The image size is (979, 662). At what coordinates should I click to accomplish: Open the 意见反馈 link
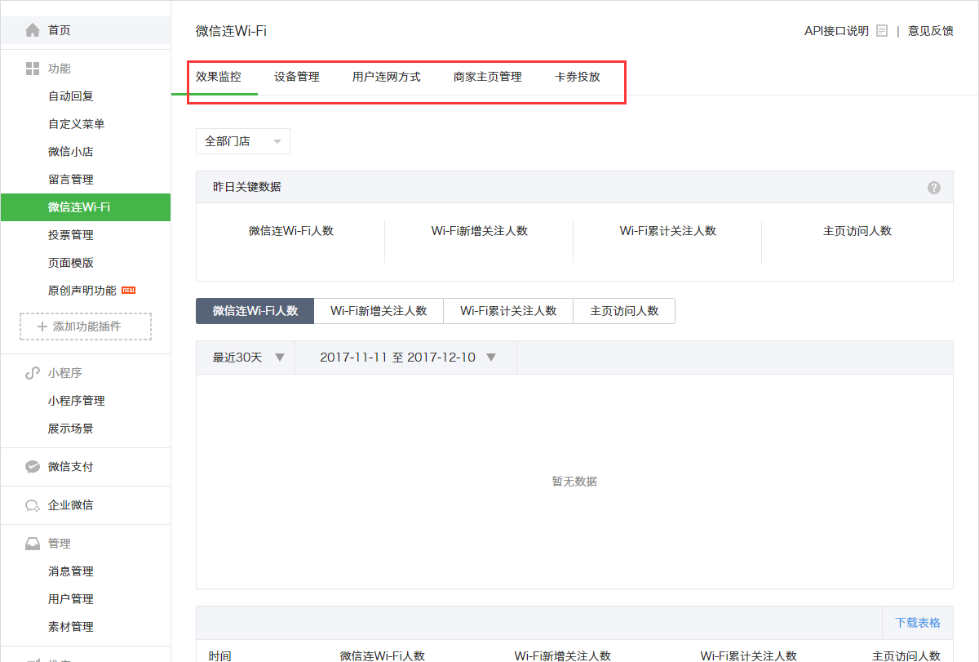click(931, 31)
